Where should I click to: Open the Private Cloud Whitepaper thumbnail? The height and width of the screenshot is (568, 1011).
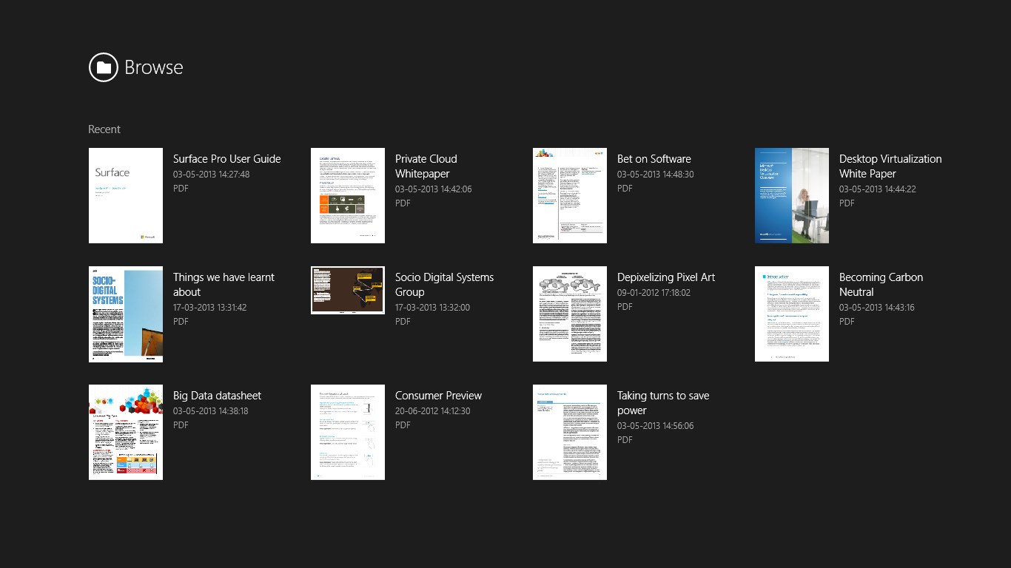(347, 195)
